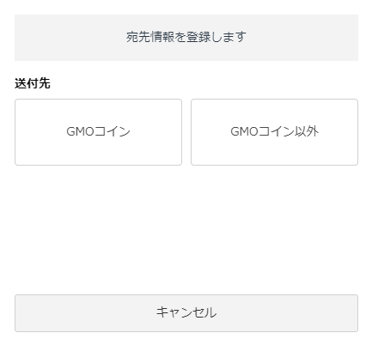This screenshot has width=372, height=345.
Task: Choose the GMOコイン以外 option
Action: (x=274, y=132)
